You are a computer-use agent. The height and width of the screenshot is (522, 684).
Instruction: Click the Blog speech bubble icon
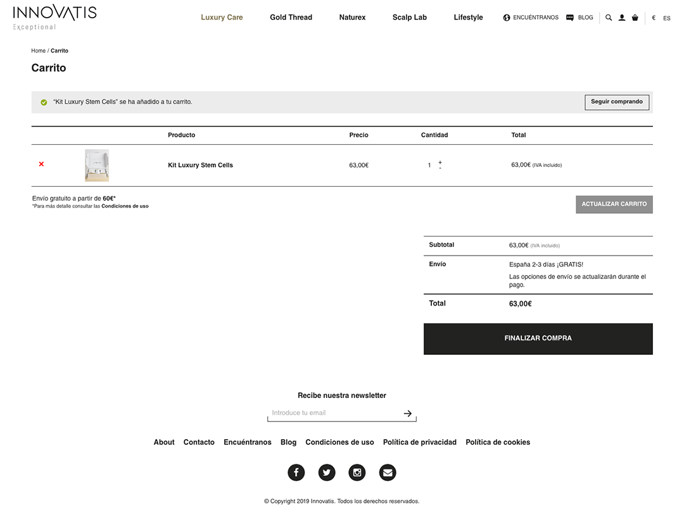point(570,18)
